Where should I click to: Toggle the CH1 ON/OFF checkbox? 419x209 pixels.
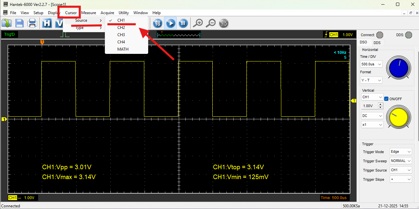pyautogui.click(x=386, y=99)
